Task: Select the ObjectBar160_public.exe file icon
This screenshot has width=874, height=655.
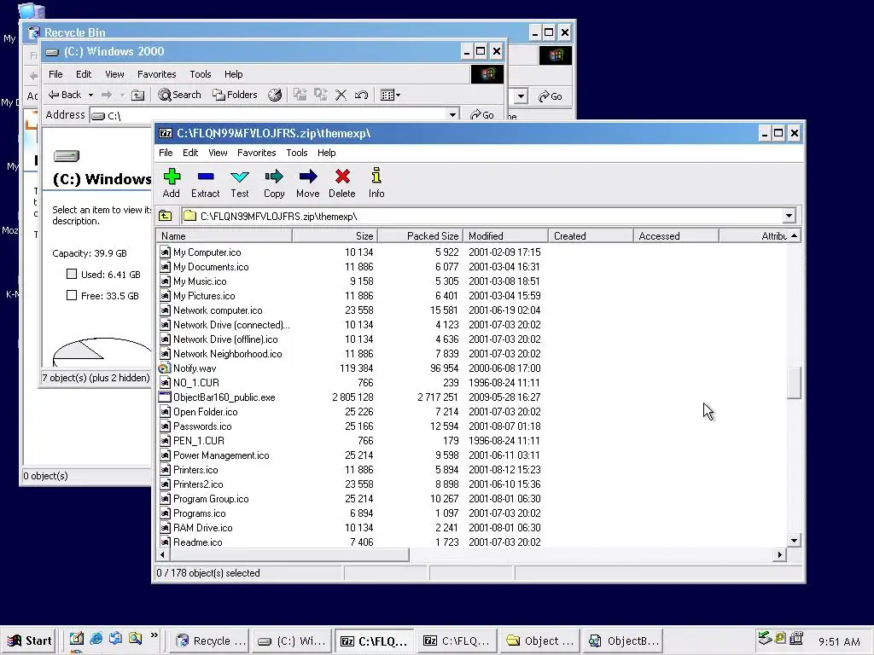Action: tap(165, 397)
